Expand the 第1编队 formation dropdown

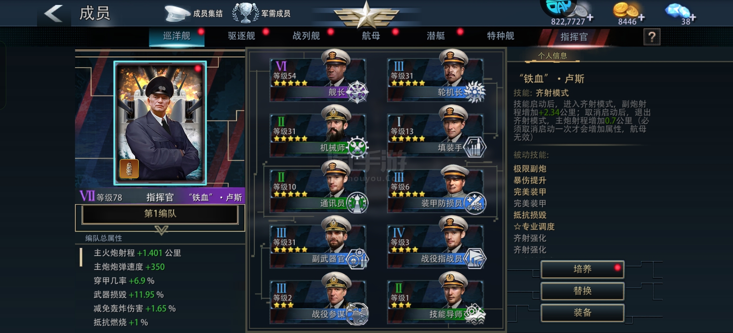(160, 214)
